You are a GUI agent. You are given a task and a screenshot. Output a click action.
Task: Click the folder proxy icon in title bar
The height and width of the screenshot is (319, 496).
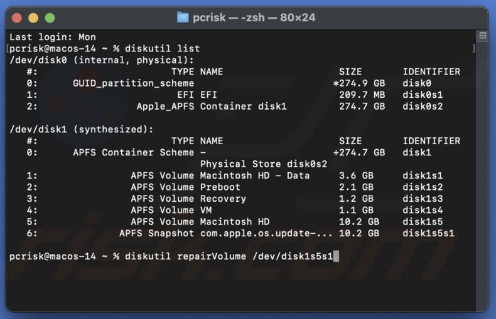183,18
